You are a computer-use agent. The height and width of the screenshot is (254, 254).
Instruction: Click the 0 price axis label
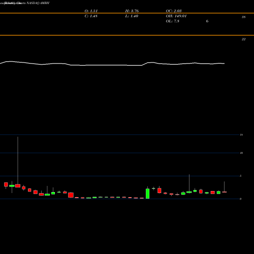(240, 199)
